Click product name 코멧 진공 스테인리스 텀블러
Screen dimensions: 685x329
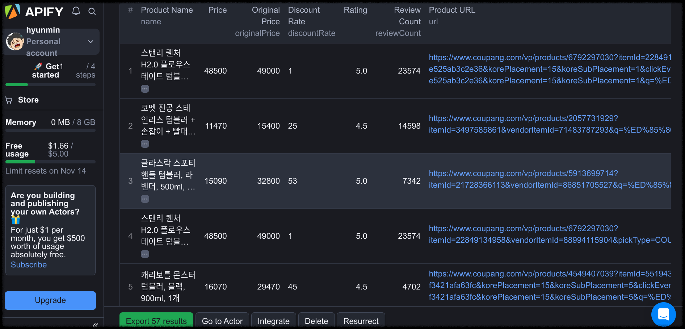[x=168, y=120]
